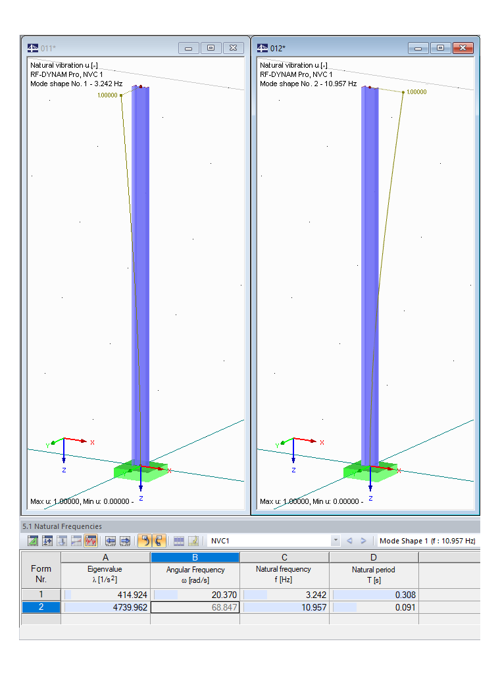Click the Form Nr. header cell
Viewport: 500px width, 675px height.
pos(41,574)
